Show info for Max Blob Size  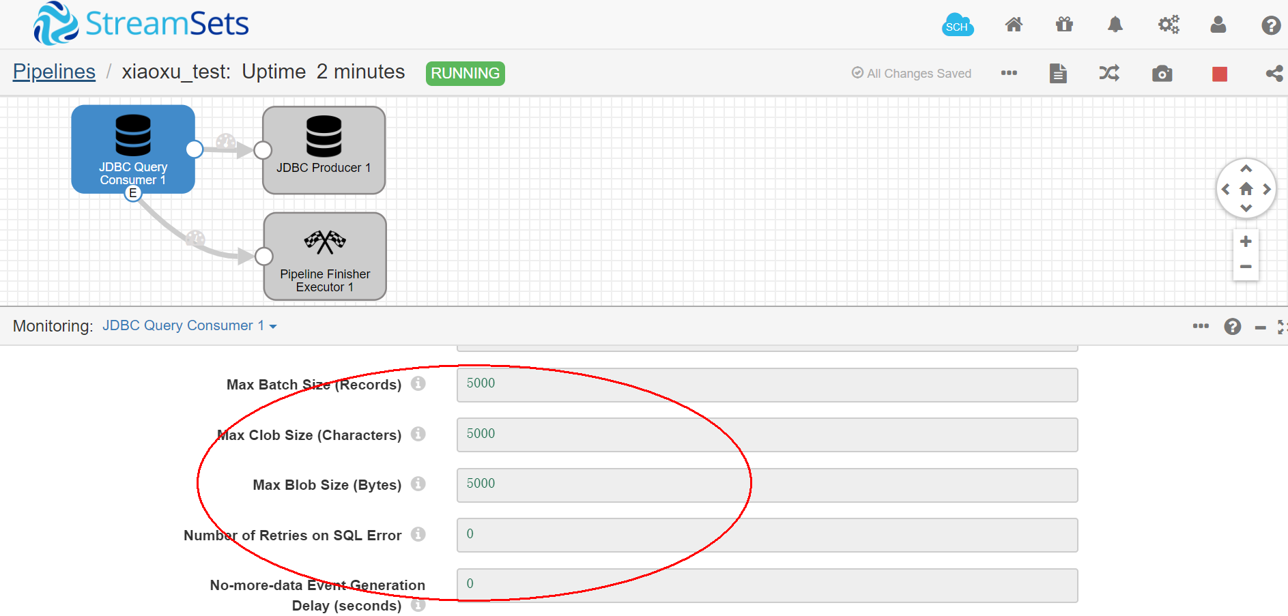coord(418,484)
